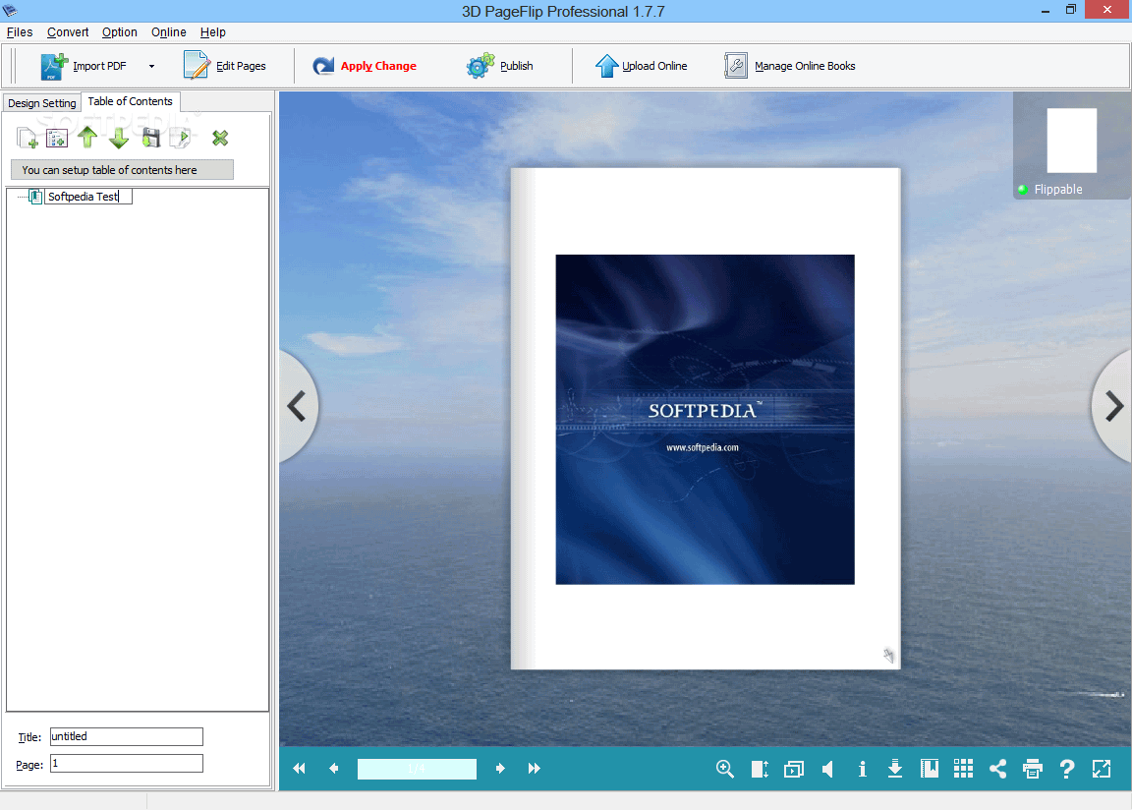This screenshot has height=810, width=1132.
Task: Add a new table of contents item
Action: 28,138
